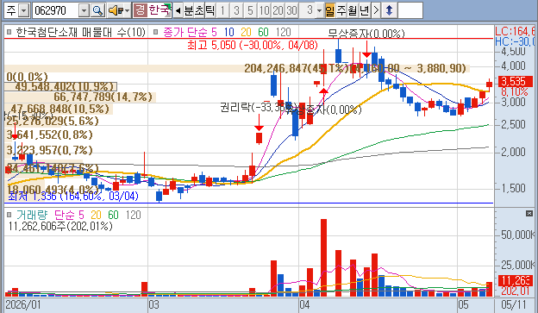The image size is (538, 313).
Task: Click interval button 10
Action: click(264, 10)
